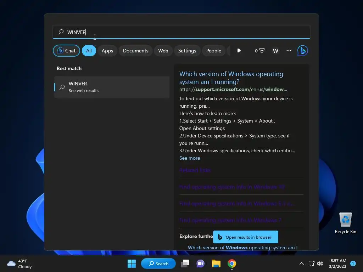The width and height of the screenshot is (363, 272).
Task: Show hidden system tray icons
Action: click(302, 263)
